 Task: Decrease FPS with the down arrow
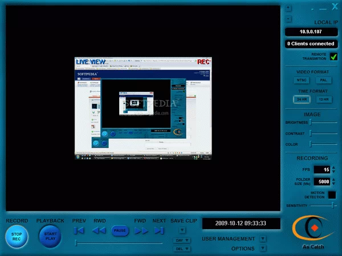point(333,172)
